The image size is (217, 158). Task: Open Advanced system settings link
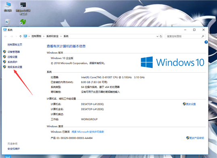[x=15, y=67]
